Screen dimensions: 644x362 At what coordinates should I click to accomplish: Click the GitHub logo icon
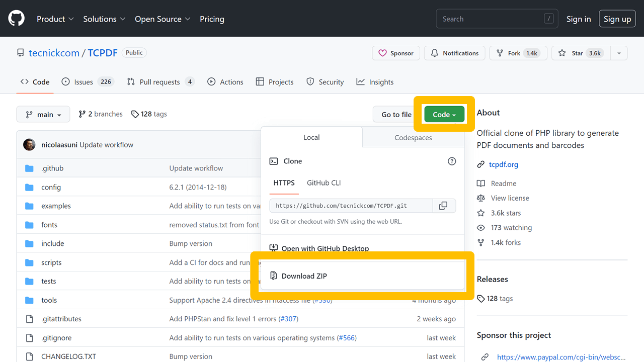click(x=16, y=19)
